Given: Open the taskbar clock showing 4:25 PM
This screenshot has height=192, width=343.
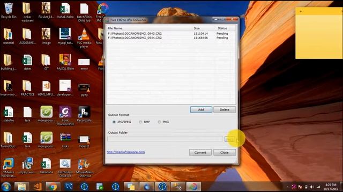Looking at the screenshot, I should click(331, 187).
